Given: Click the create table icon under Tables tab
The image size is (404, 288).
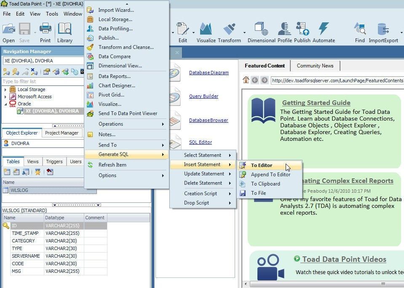Looking at the screenshot, I should tap(7, 172).
